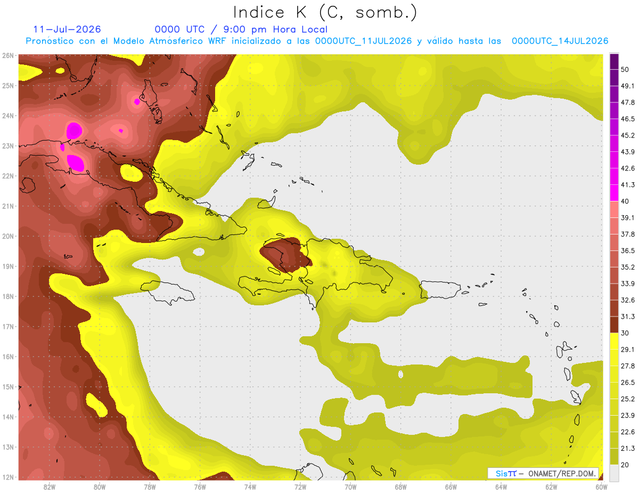The width and height of the screenshot is (639, 494).
Task: Click the "47.8" color bar label
Action: 628,102
